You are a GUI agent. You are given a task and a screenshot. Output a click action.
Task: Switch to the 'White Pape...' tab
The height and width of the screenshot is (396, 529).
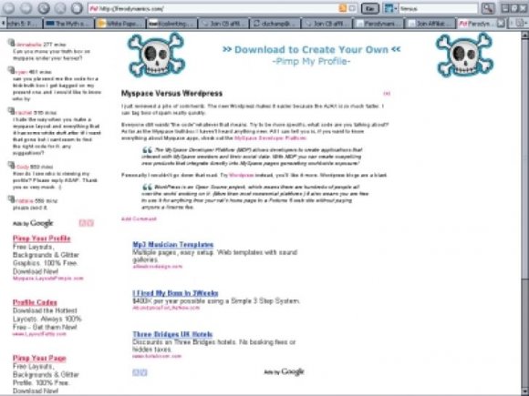119,24
